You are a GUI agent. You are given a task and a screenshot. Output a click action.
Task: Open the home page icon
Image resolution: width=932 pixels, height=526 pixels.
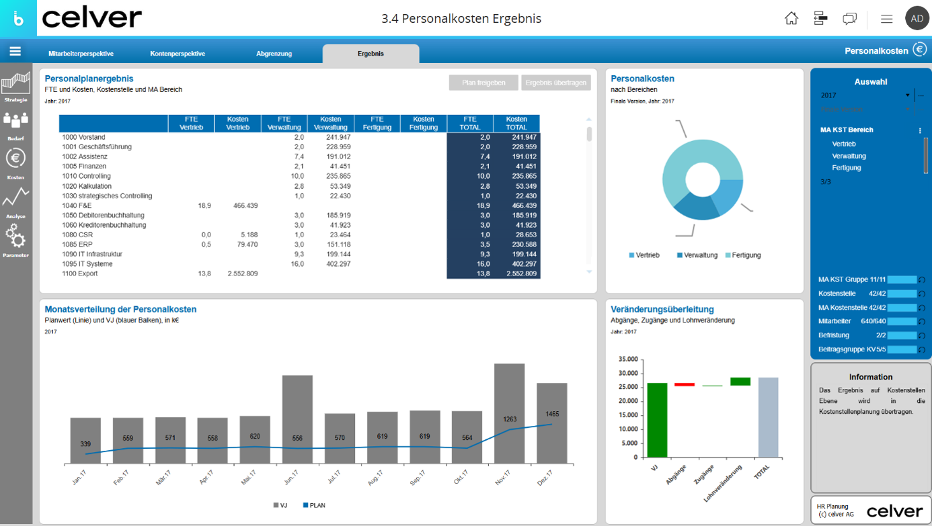[791, 19]
